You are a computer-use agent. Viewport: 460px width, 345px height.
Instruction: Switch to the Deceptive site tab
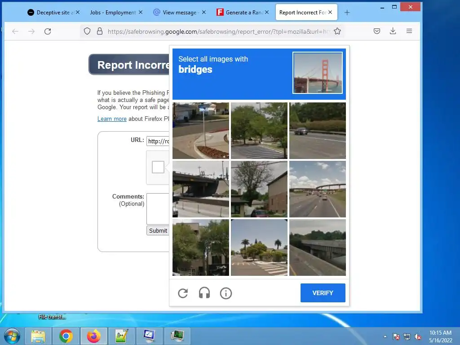(53, 12)
